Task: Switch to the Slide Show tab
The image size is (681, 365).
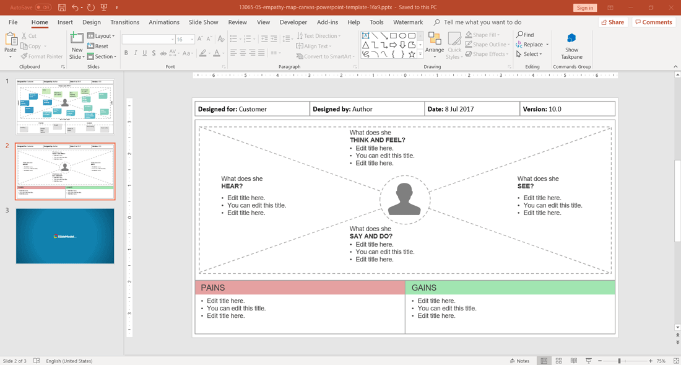Action: pyautogui.click(x=203, y=22)
